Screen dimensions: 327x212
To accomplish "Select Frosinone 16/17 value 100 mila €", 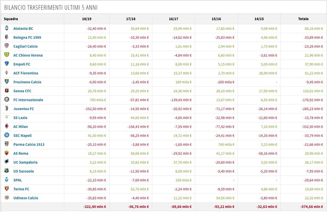I will coord(183,82).
